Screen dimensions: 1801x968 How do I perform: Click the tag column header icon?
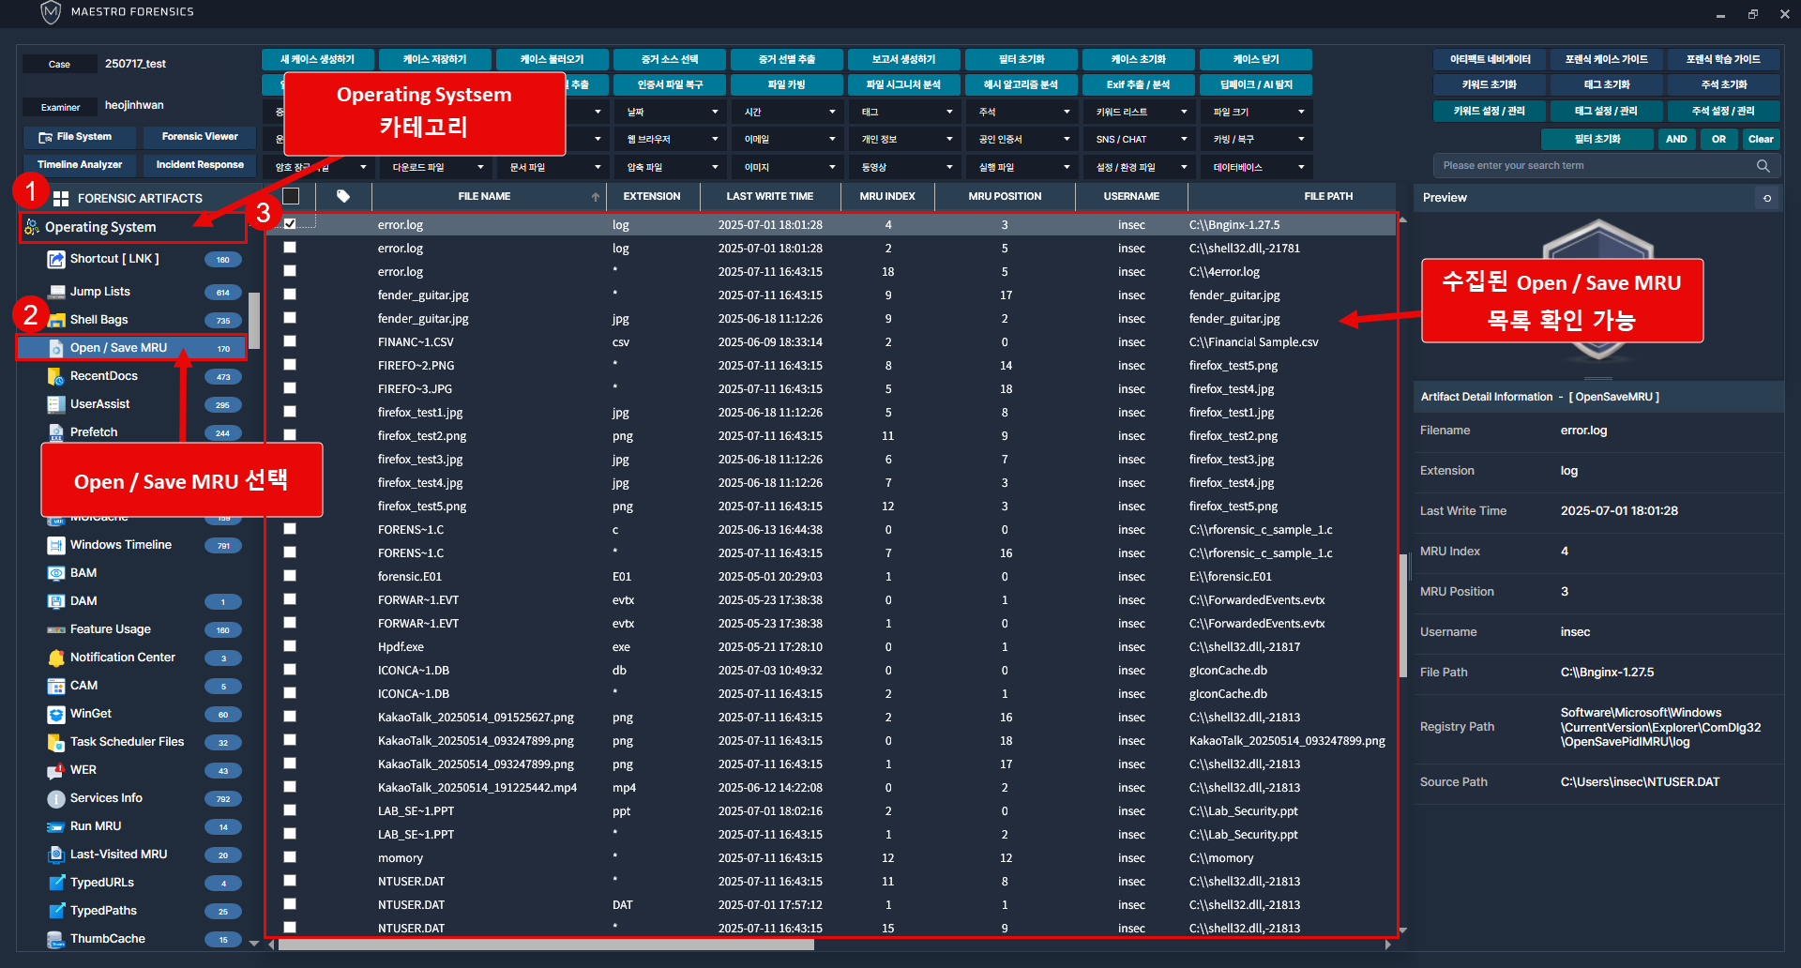pos(343,196)
